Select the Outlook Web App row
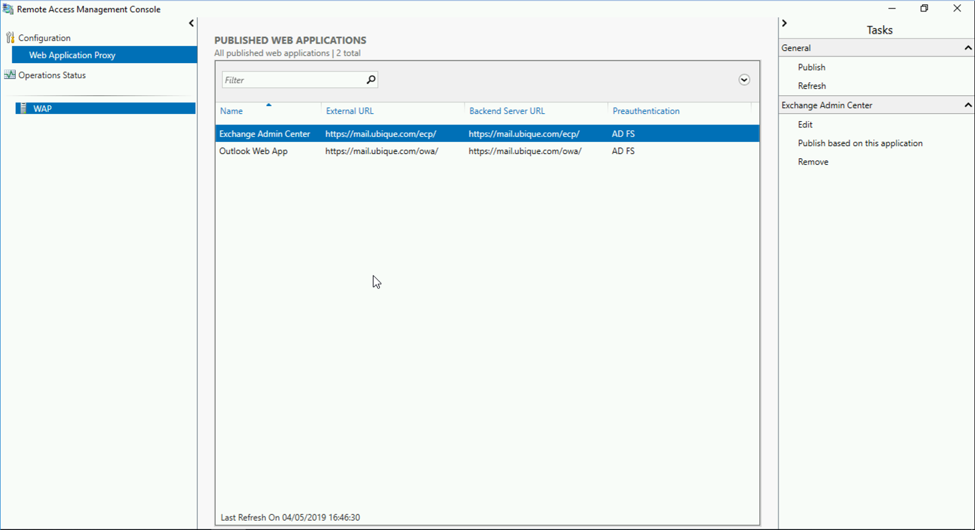The width and height of the screenshot is (975, 530). pos(487,151)
